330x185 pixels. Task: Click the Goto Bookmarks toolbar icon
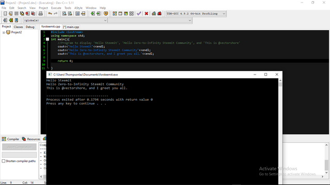16,21
